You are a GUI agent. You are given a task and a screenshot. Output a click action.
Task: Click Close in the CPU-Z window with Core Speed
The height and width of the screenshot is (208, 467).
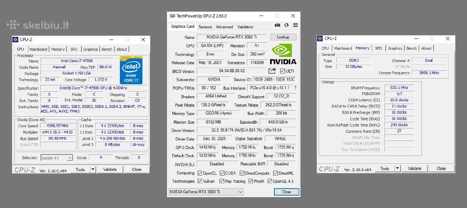point(137,170)
